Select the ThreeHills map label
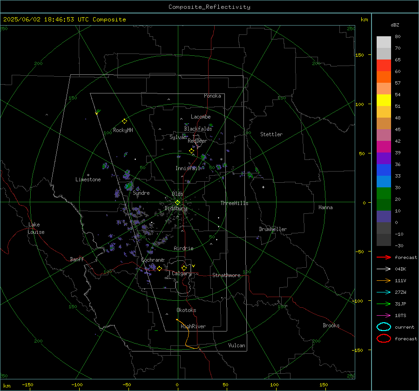419x391 pixels. coord(234,203)
